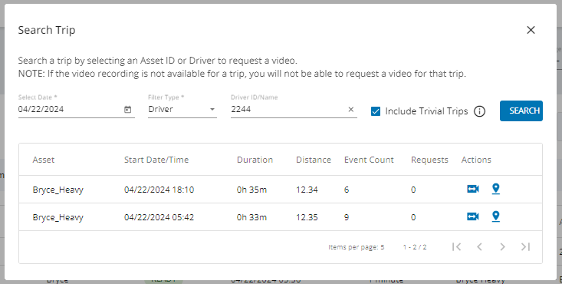The width and height of the screenshot is (562, 284).
Task: Request video for the 05:42 trip
Action: [x=473, y=216]
